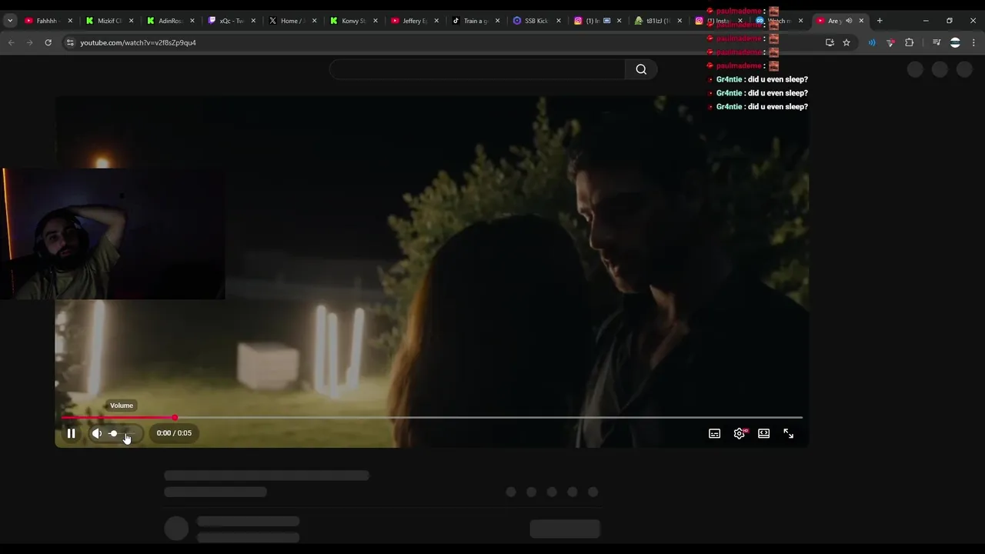Open the Chrome profile avatar
Image resolution: width=985 pixels, height=554 pixels.
pyautogui.click(x=955, y=42)
